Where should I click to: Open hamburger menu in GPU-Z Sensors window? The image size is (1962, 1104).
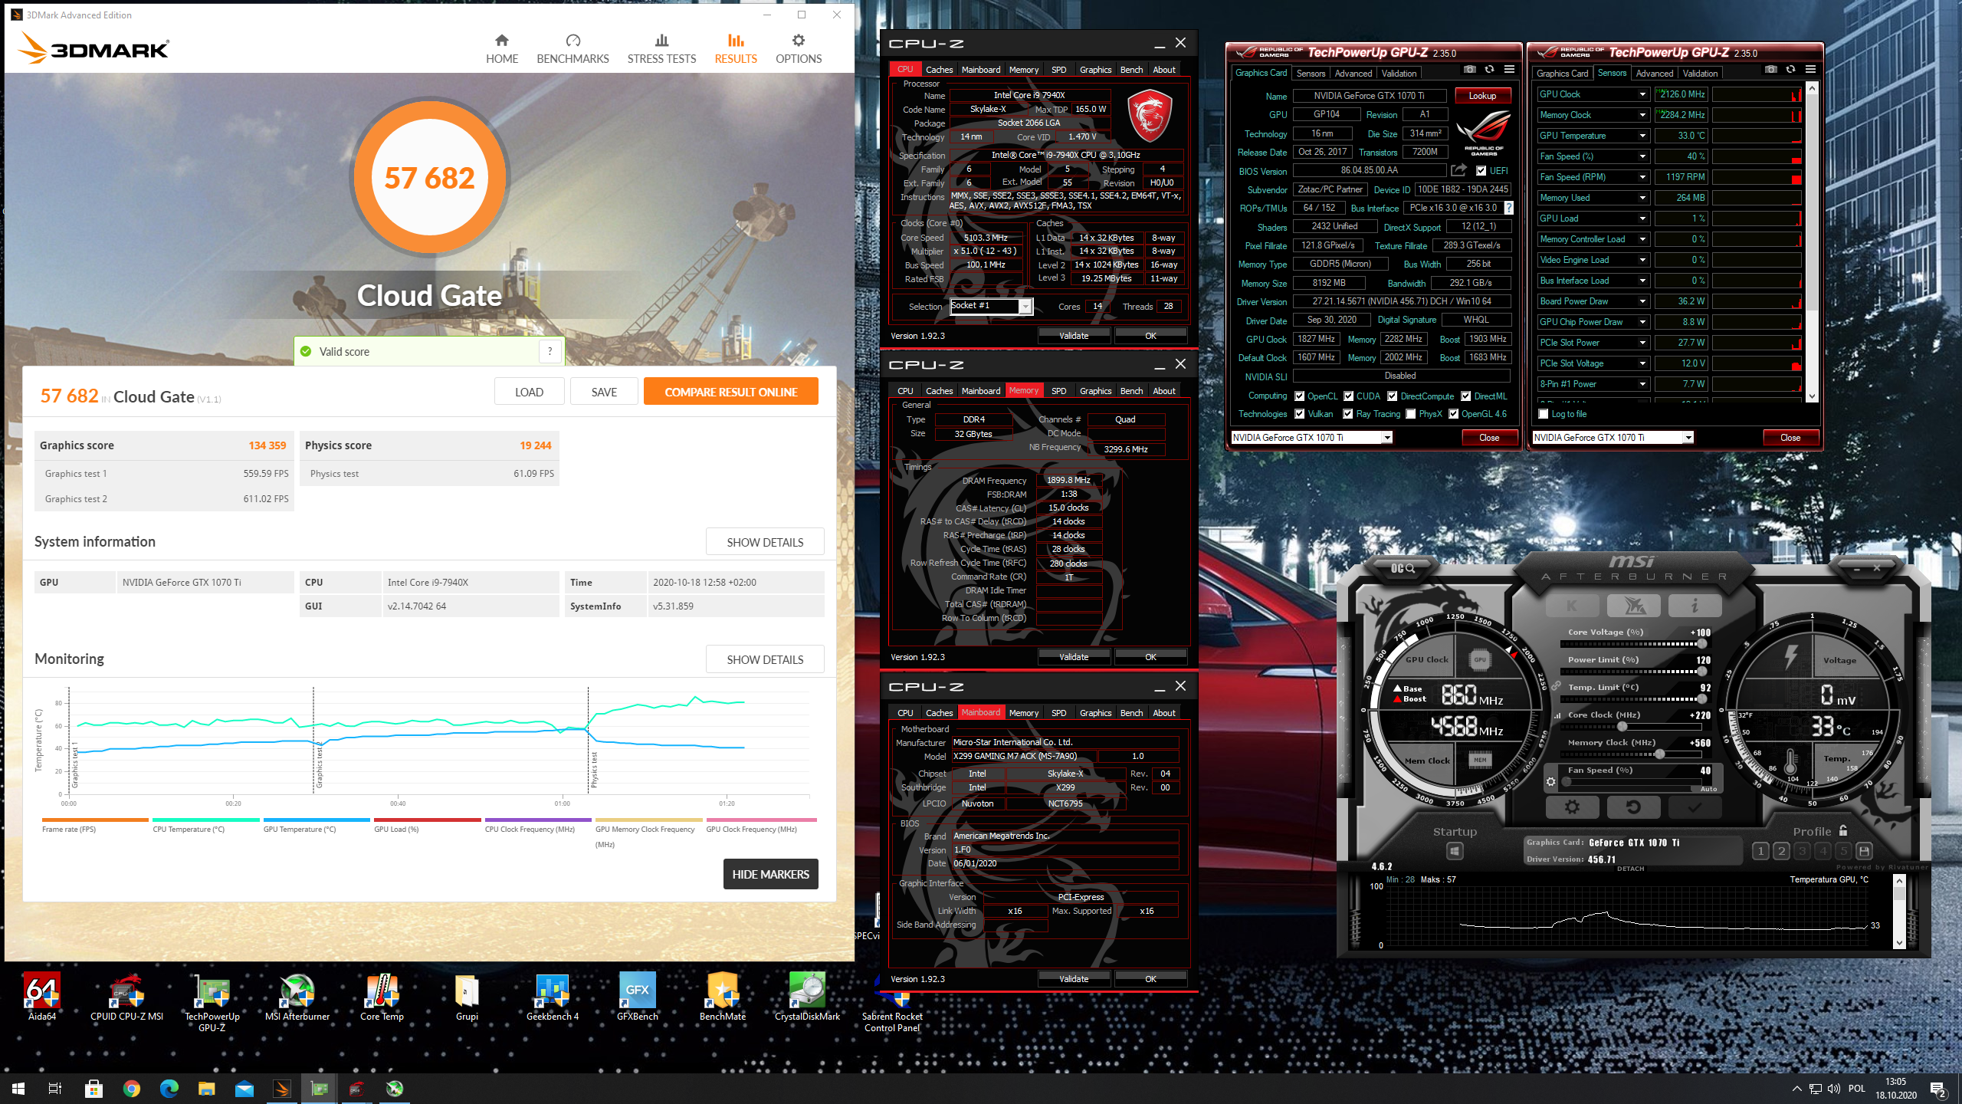point(1810,70)
